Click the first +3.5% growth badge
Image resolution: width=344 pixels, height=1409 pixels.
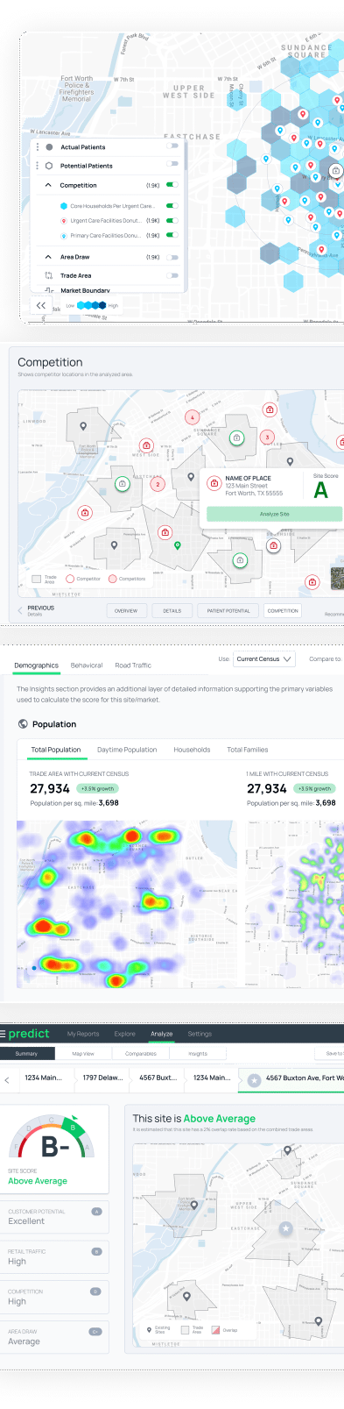pyautogui.click(x=97, y=788)
